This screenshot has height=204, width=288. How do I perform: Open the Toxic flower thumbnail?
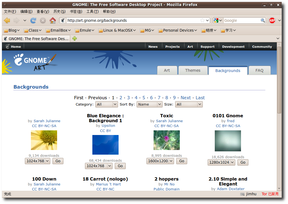click(167, 140)
